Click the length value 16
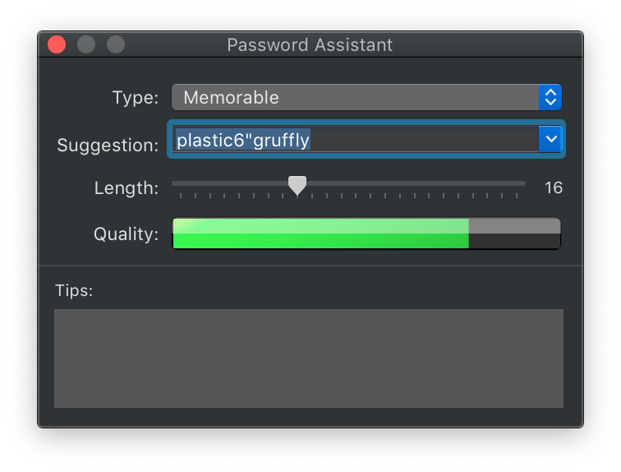This screenshot has width=621, height=472. 553,187
